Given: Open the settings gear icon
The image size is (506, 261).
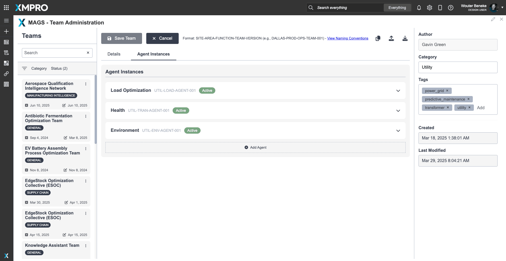Looking at the screenshot, I should tap(430, 8).
